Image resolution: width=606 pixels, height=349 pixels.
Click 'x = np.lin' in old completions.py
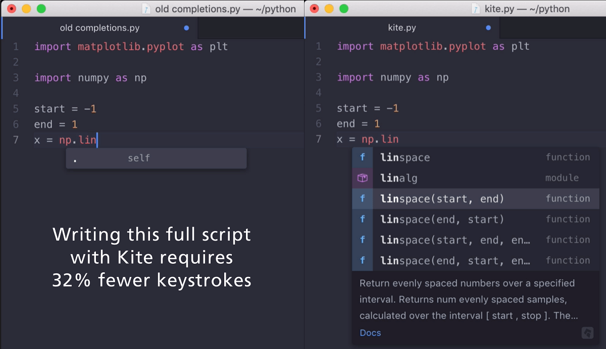click(x=66, y=140)
